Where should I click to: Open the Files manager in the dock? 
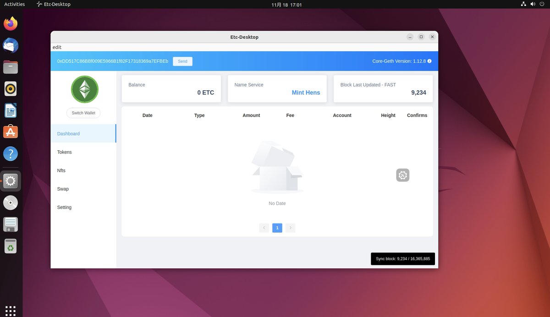point(11,67)
